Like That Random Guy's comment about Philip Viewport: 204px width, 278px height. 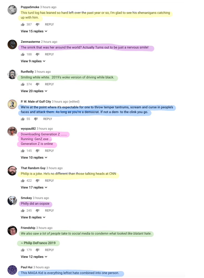(x=23, y=181)
